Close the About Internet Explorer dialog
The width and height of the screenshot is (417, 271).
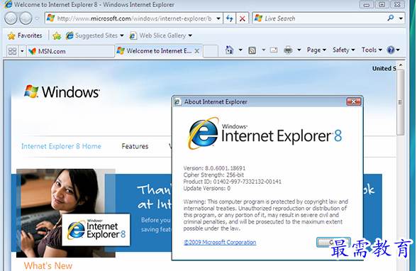point(353,101)
